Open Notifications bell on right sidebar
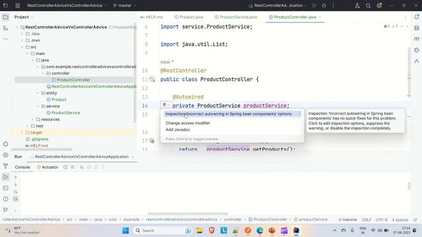The image size is (422, 237). (x=417, y=17)
